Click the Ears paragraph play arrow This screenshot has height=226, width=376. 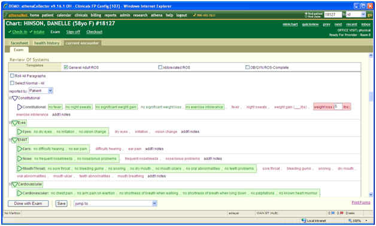point(20,149)
